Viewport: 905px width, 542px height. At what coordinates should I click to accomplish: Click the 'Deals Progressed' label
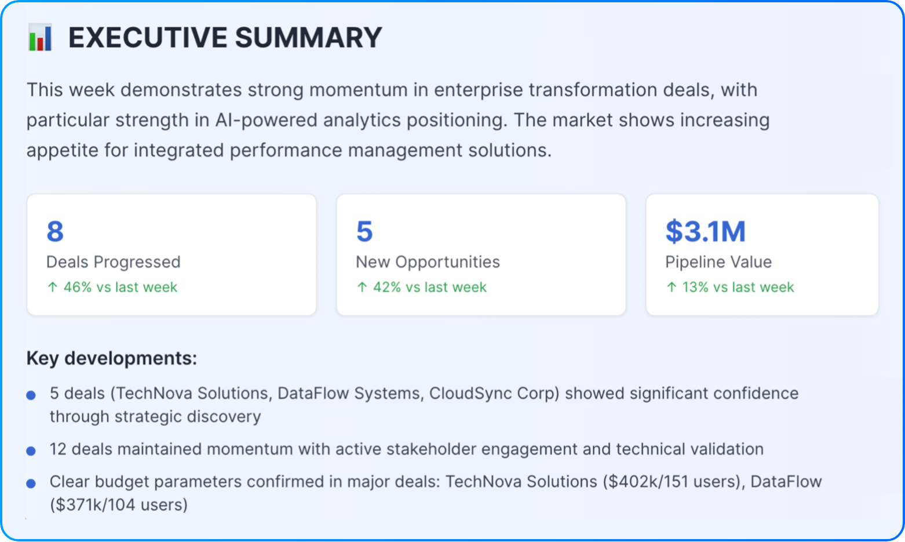pos(113,262)
